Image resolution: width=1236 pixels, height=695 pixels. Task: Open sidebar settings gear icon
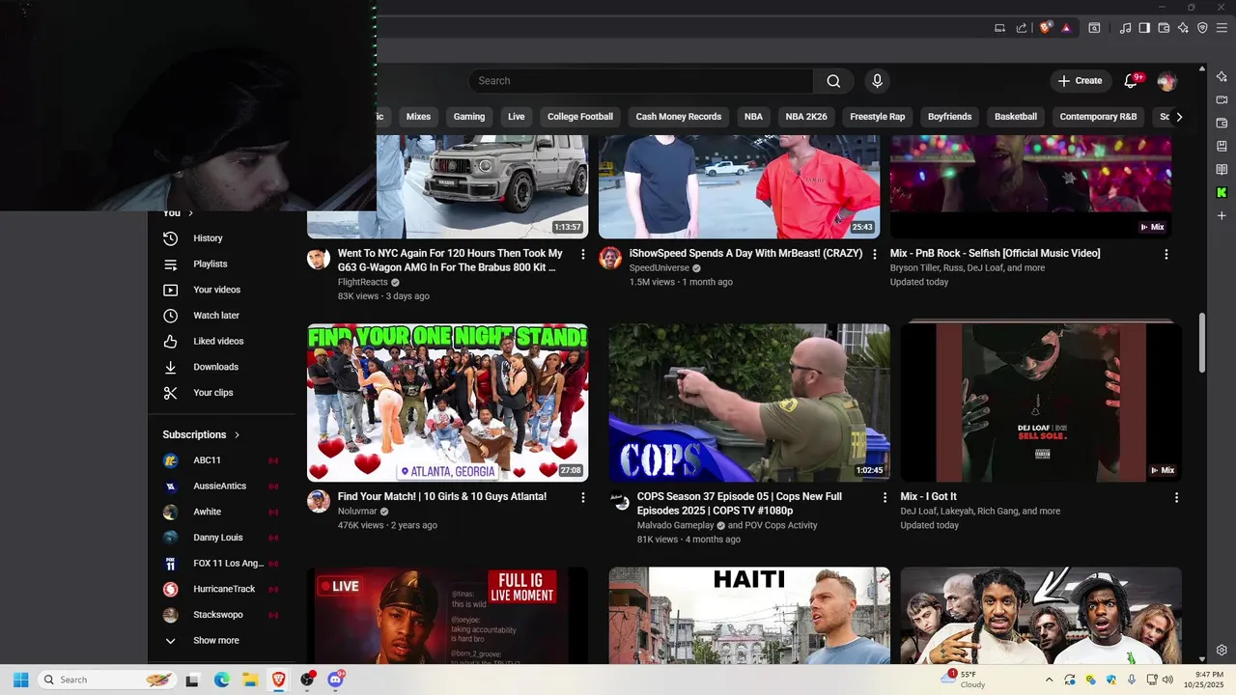(x=1222, y=650)
